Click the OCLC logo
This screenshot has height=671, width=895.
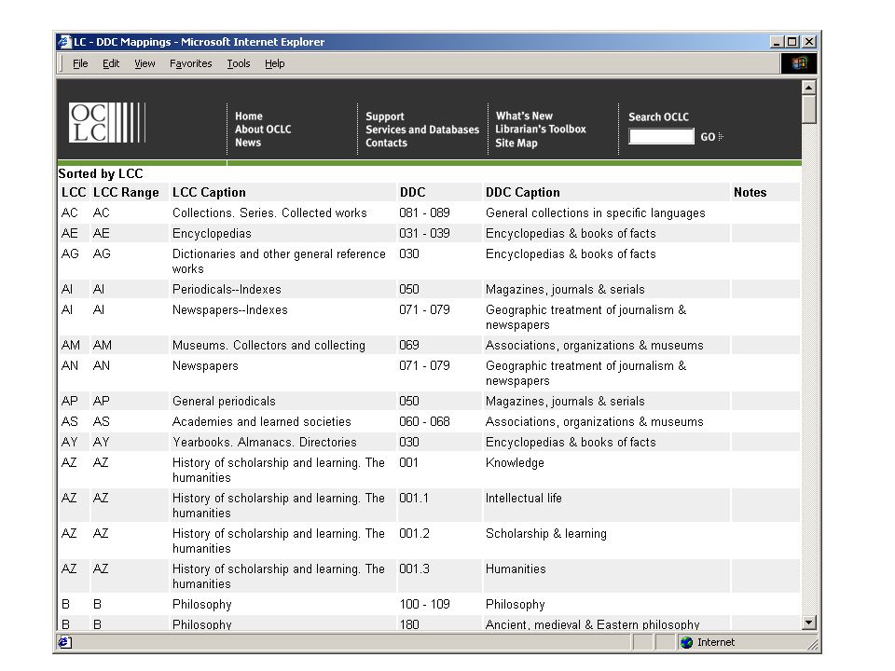point(107,122)
